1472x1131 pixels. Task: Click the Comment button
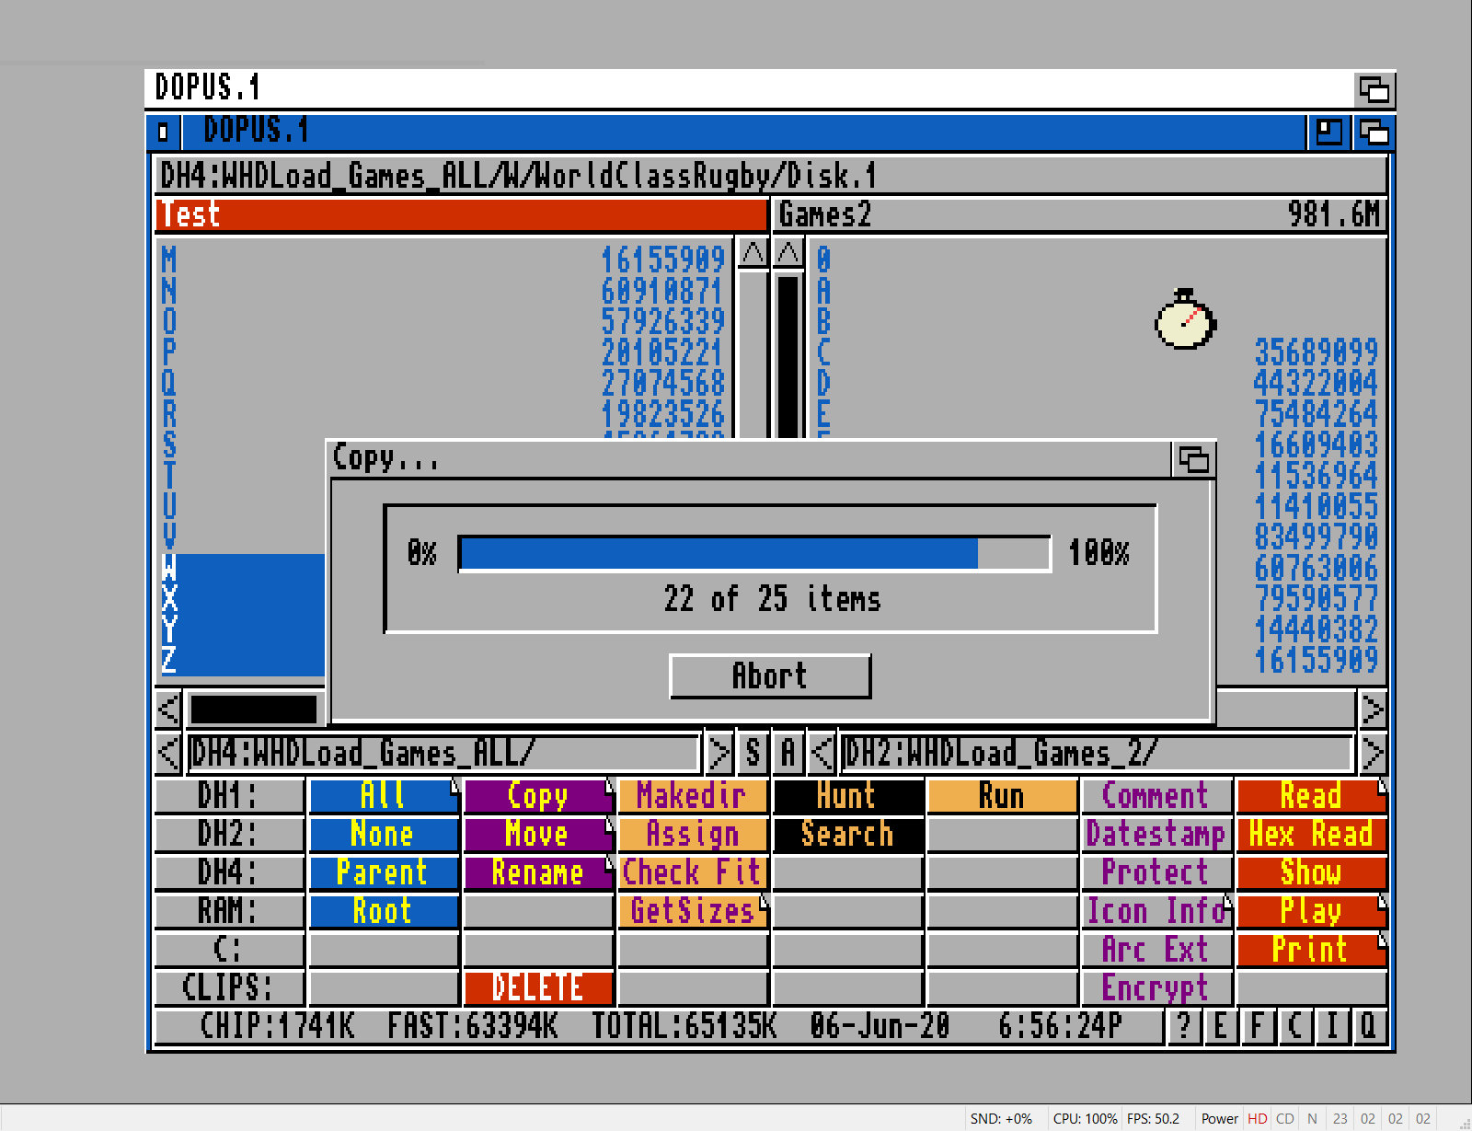1156,796
